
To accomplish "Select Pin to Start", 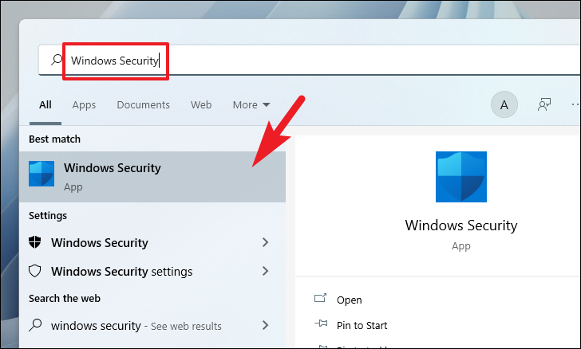I will coord(362,326).
